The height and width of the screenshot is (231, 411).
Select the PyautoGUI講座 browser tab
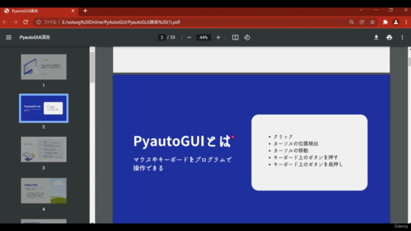[x=39, y=11]
